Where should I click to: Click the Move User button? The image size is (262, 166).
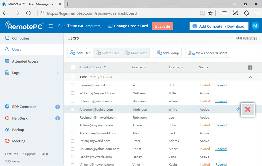(136, 53)
